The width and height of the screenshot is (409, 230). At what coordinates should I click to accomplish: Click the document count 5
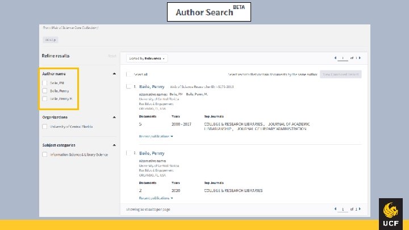[x=140, y=124]
